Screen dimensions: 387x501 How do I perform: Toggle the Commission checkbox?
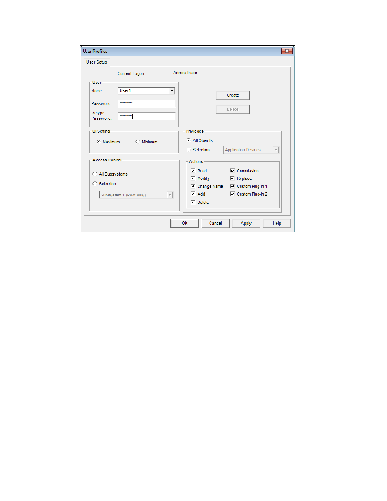pos(232,171)
